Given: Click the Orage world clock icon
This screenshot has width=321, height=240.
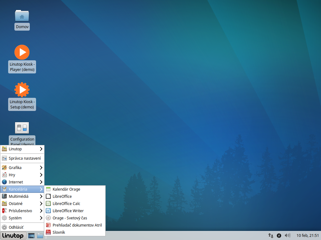Looking at the screenshot, I should point(48,218).
